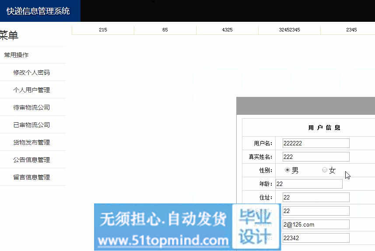The width and height of the screenshot is (375, 251).
Task: Click into the 年龄 text box
Action: [x=309, y=184]
